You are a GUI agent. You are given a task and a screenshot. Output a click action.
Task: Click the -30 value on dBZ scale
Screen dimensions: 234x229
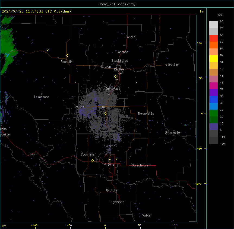222,144
